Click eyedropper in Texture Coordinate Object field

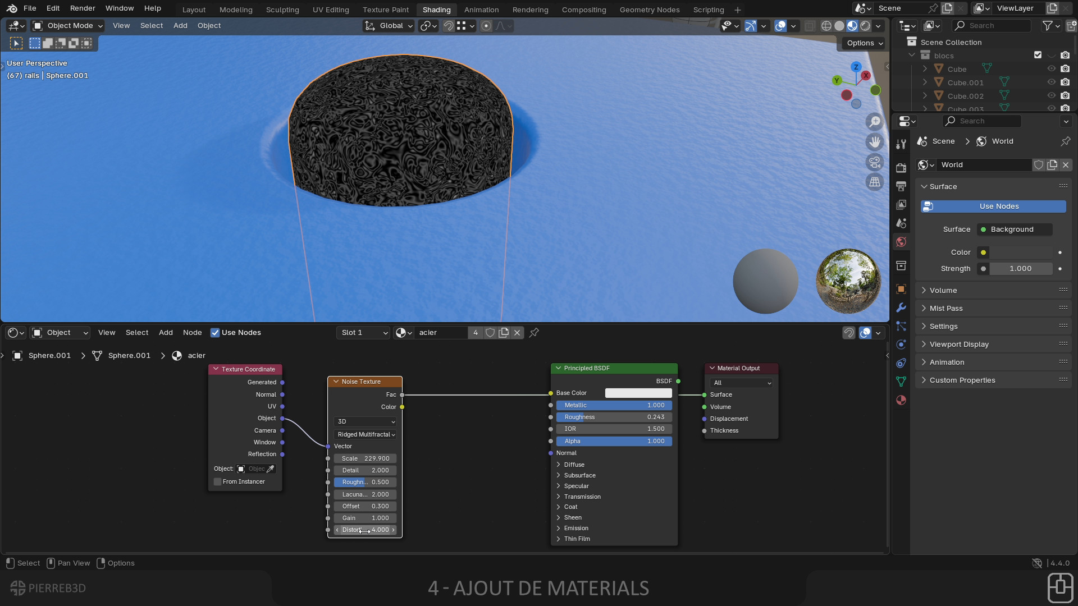pyautogui.click(x=270, y=469)
